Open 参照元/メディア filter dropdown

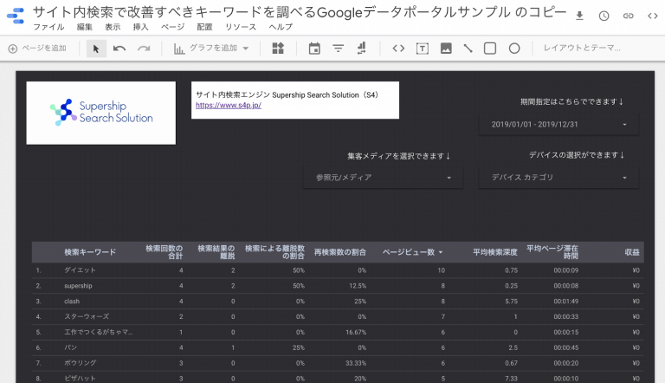(x=383, y=178)
